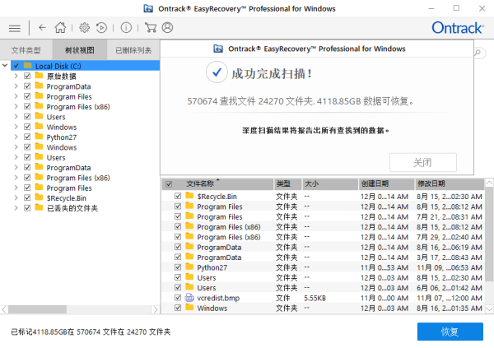
Task: Open the info icon
Action: [x=126, y=28]
